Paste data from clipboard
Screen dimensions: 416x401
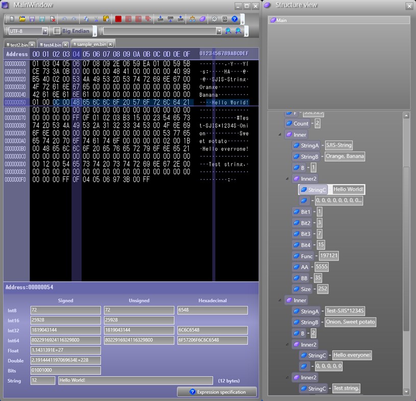pyautogui.click(x=106, y=19)
